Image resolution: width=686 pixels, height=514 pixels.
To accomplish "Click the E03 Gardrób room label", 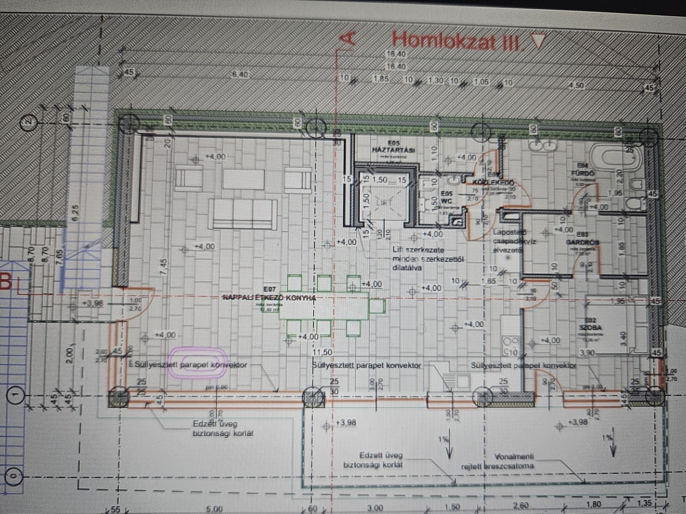I will [x=582, y=239].
